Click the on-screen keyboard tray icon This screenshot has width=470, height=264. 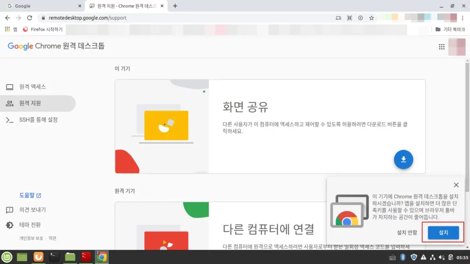coord(392,258)
